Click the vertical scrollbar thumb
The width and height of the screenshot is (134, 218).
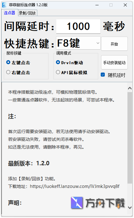[130, 138]
